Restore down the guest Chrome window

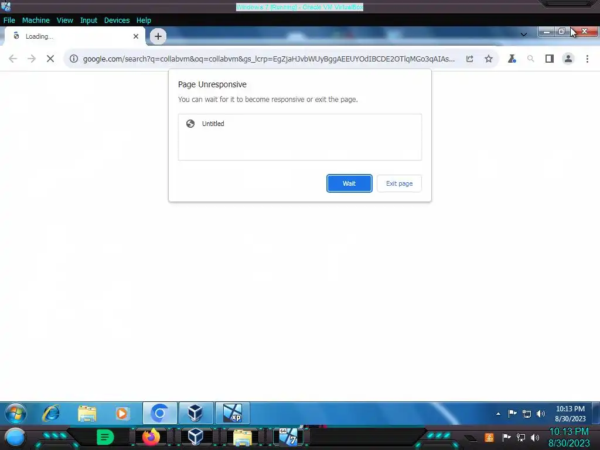point(562,32)
